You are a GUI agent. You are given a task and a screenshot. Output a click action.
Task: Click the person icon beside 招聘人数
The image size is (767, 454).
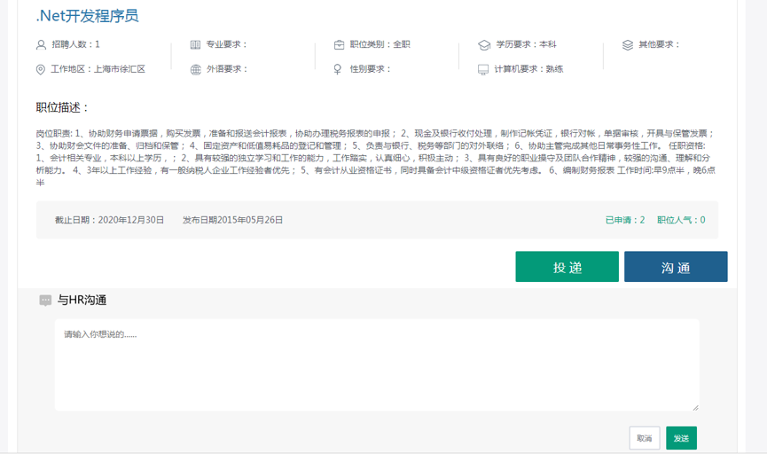[41, 44]
